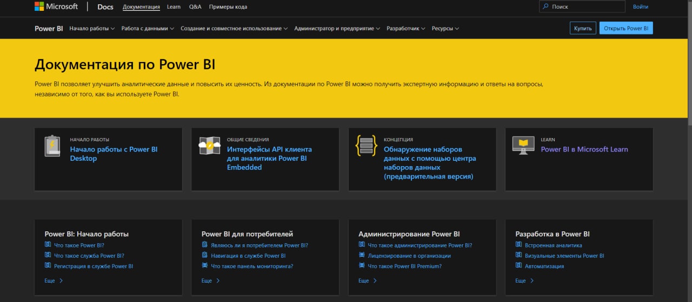
Task: Click the icon beside Лицензирование в организации
Action: tap(362, 256)
